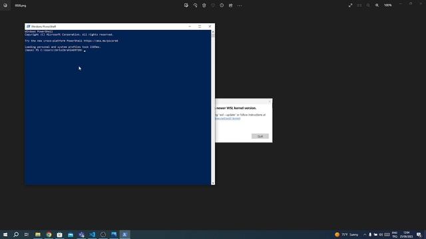Click the Windows PowerShell title bar icon
The image size is (426, 239).
pyautogui.click(x=28, y=27)
